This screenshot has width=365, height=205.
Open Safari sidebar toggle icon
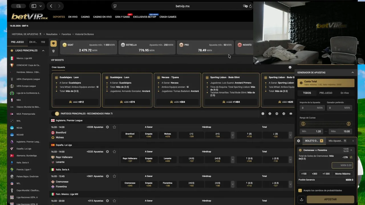coord(34,6)
